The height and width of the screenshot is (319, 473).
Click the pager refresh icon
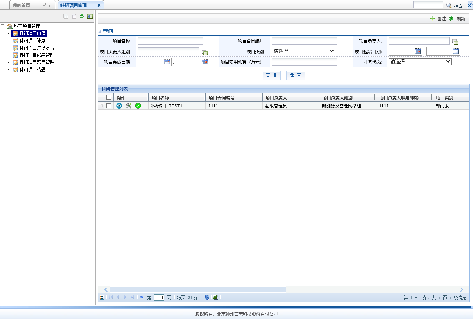(207, 297)
